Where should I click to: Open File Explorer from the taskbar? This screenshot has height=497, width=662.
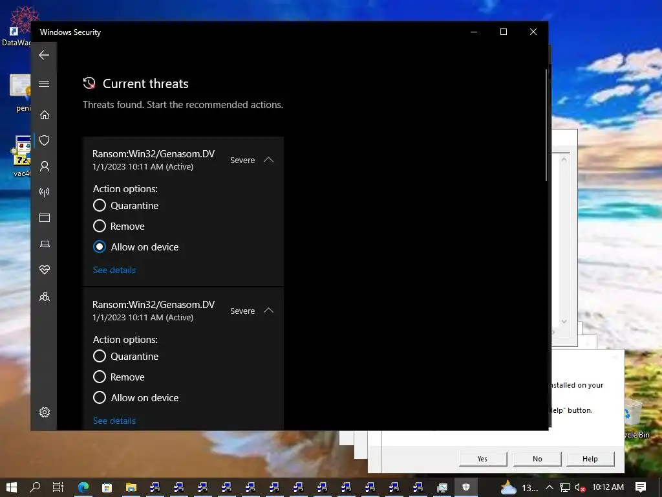pyautogui.click(x=131, y=487)
